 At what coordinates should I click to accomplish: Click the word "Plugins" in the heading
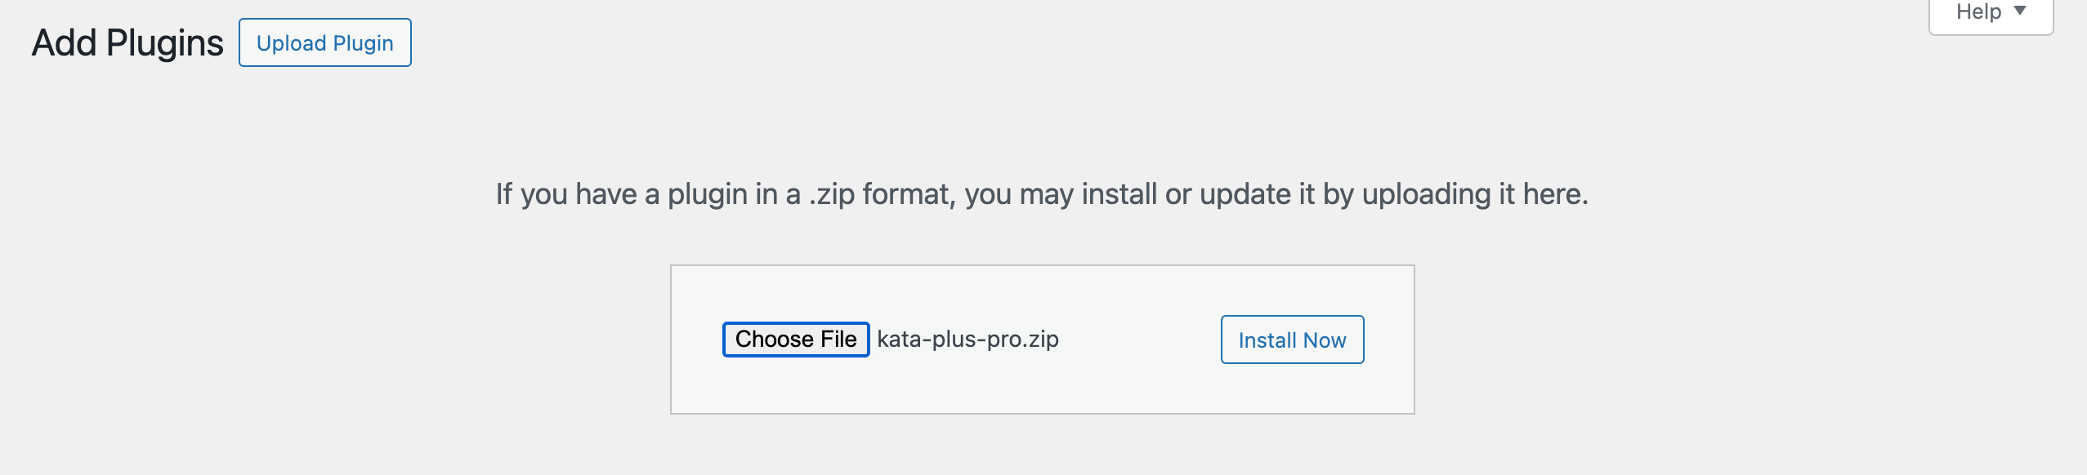tap(164, 43)
